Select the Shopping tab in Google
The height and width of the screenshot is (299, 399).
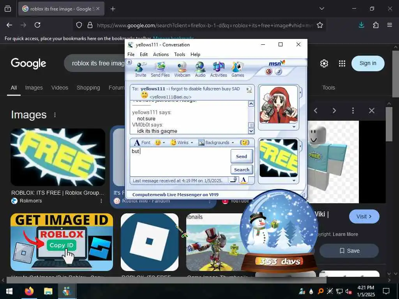[88, 88]
